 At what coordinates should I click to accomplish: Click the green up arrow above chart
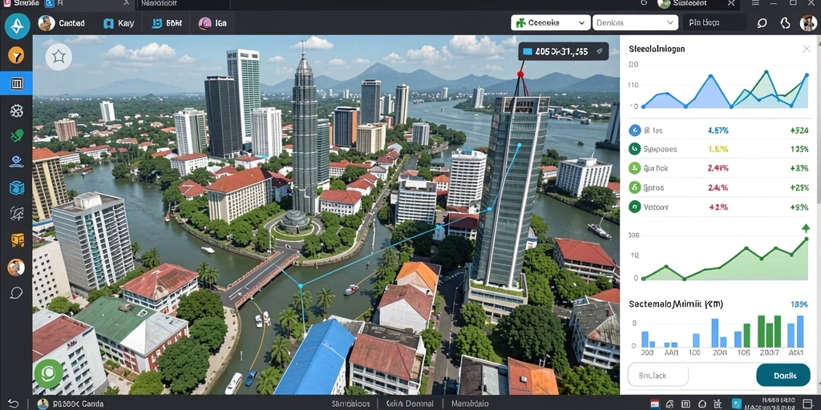(x=806, y=228)
